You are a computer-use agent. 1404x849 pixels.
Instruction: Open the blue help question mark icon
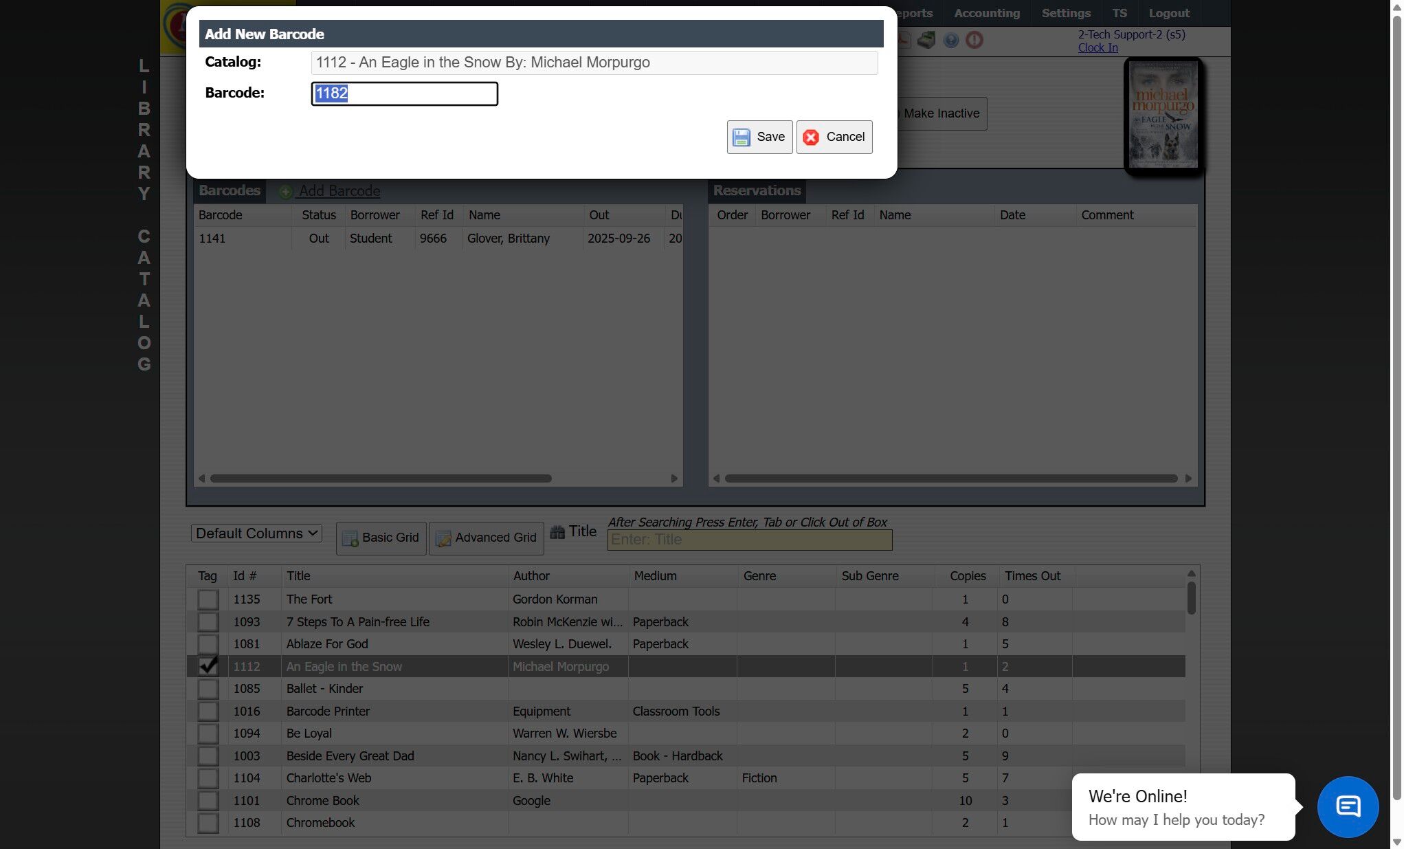pos(950,40)
